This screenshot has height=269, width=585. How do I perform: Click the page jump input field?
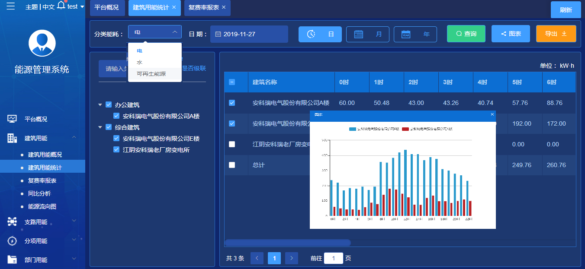pyautogui.click(x=333, y=258)
